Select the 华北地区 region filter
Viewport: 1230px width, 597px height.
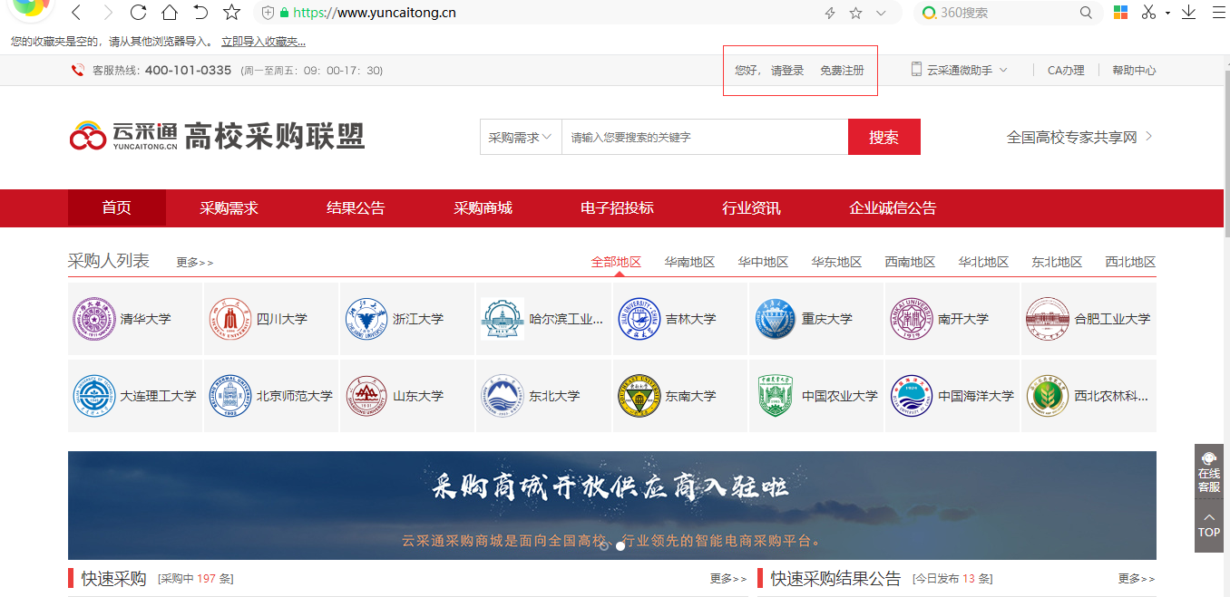(x=983, y=262)
